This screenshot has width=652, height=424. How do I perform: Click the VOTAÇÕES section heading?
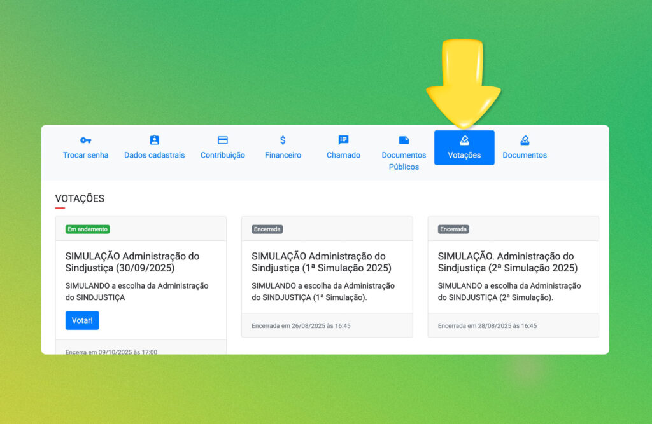(80, 198)
